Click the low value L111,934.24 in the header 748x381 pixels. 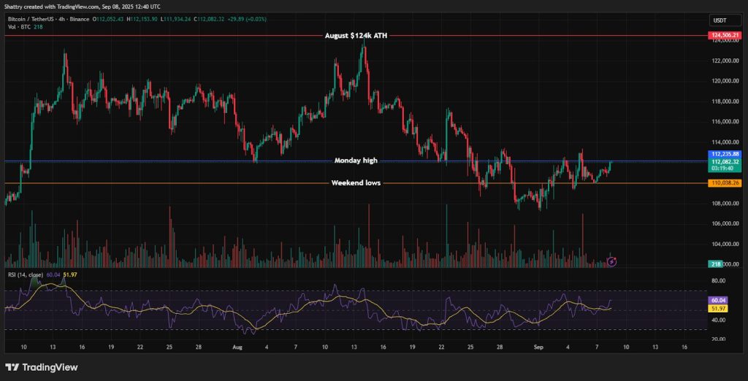coord(175,19)
